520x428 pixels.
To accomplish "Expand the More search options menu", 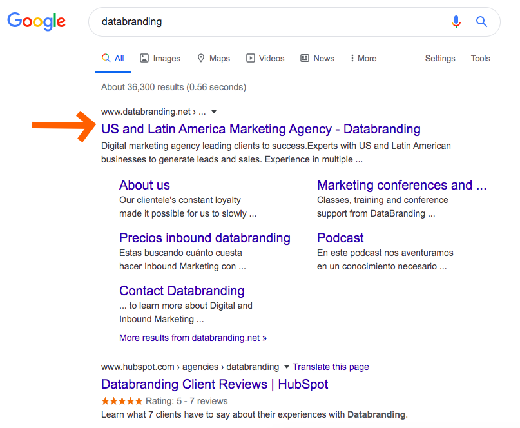I will (363, 58).
